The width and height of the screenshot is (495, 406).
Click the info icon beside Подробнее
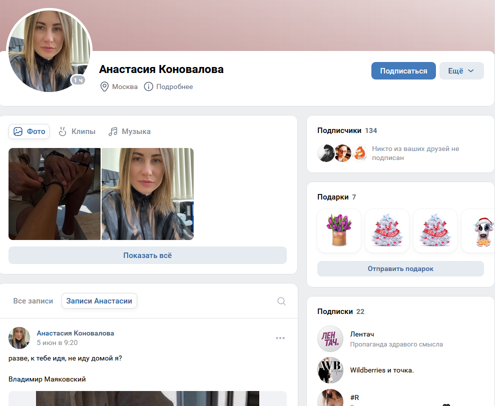click(148, 87)
